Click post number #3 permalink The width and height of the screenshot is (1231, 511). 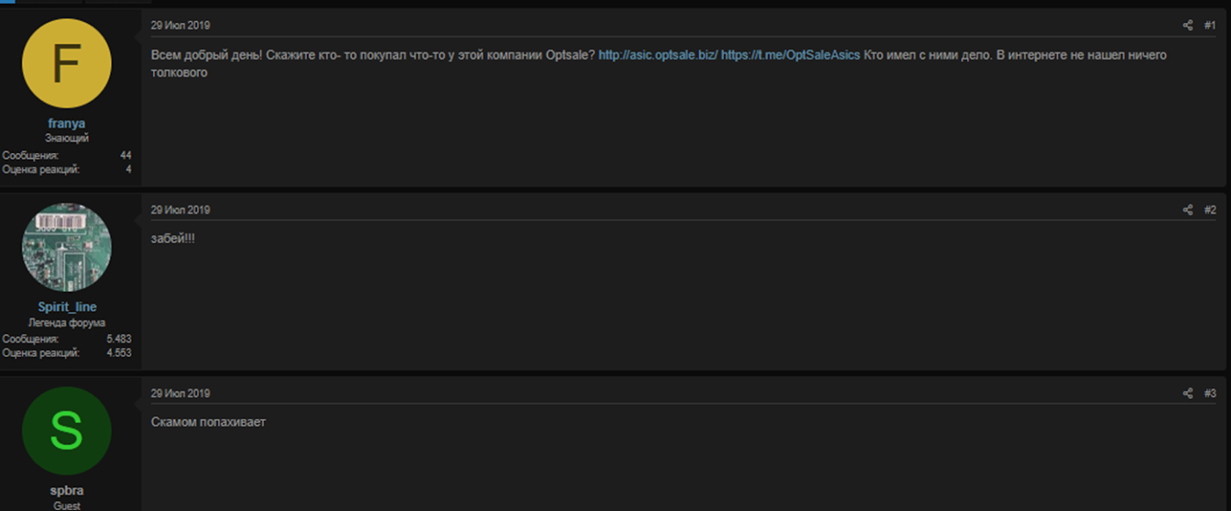[1209, 393]
